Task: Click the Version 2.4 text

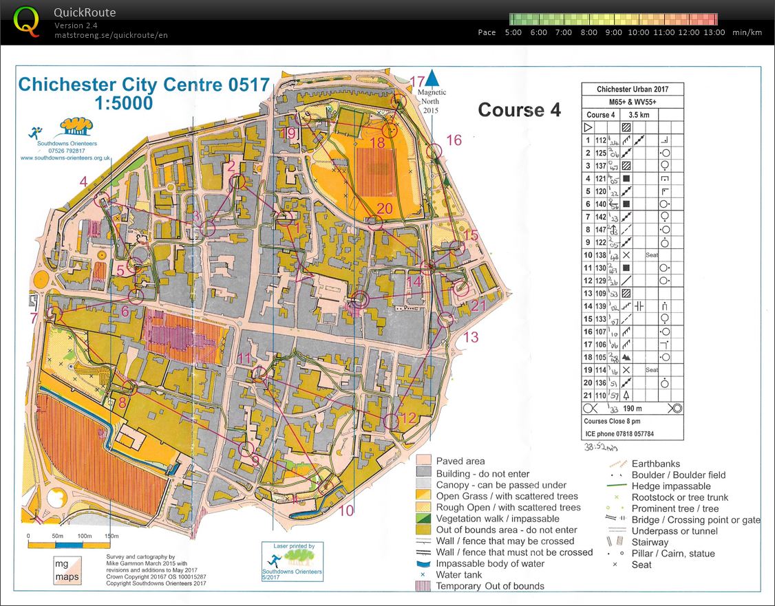Action: pos(76,25)
